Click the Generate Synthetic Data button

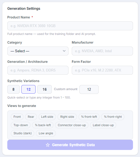pyautogui.click(x=70, y=145)
